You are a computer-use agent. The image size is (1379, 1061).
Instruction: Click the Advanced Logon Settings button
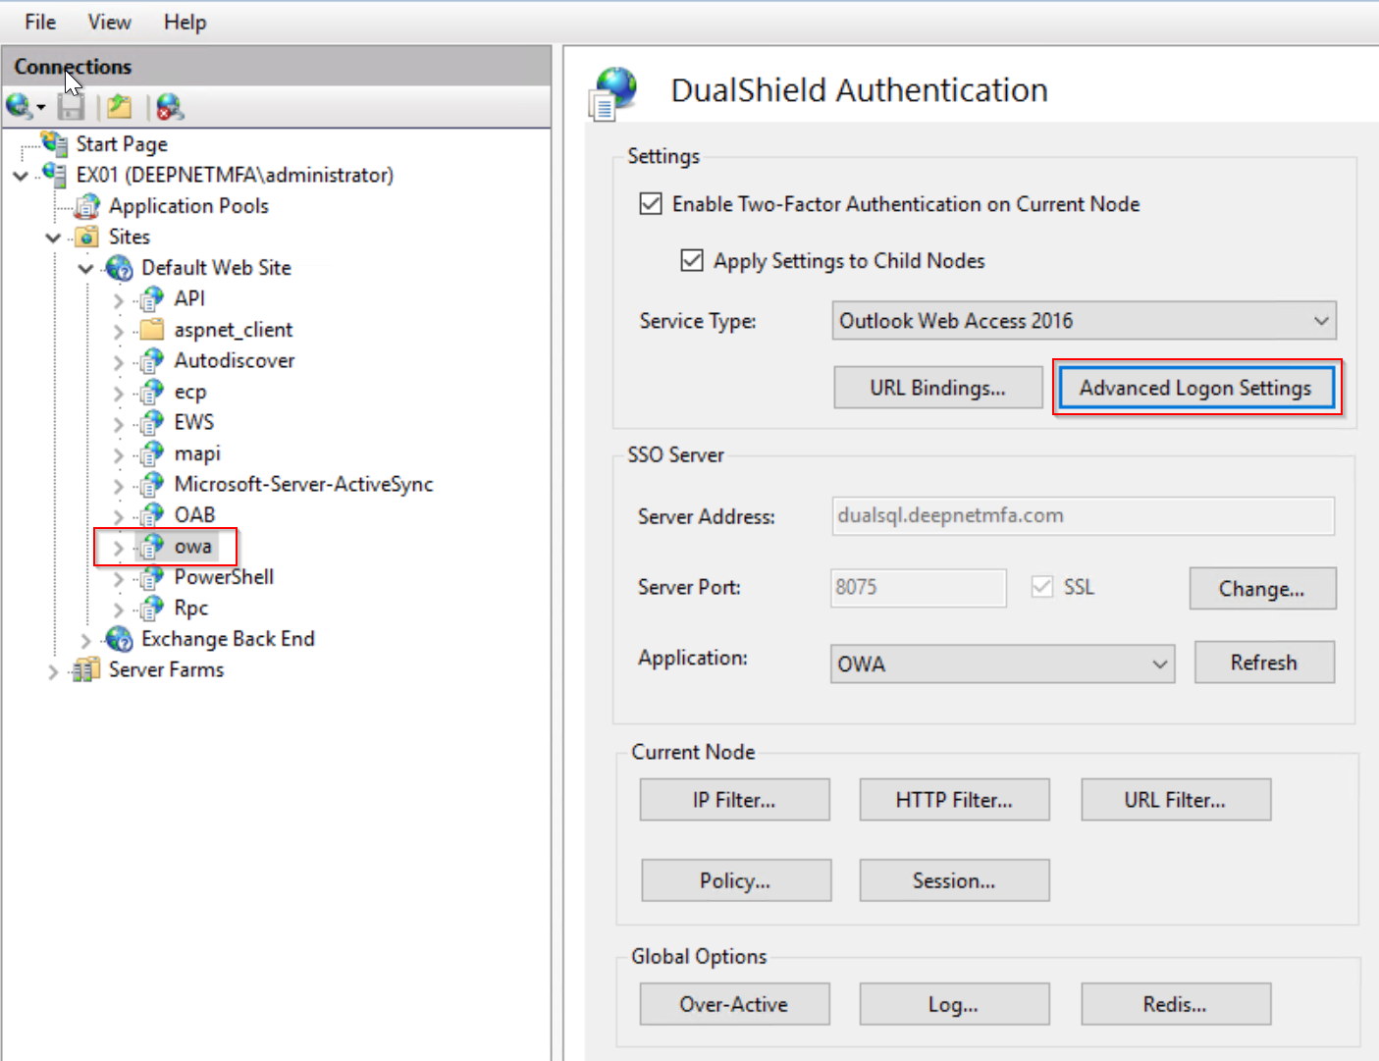point(1195,388)
